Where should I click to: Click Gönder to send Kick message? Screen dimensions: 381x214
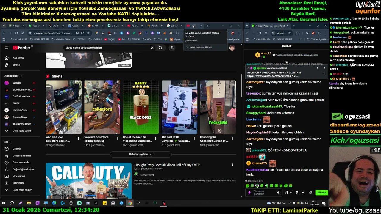click(321, 193)
